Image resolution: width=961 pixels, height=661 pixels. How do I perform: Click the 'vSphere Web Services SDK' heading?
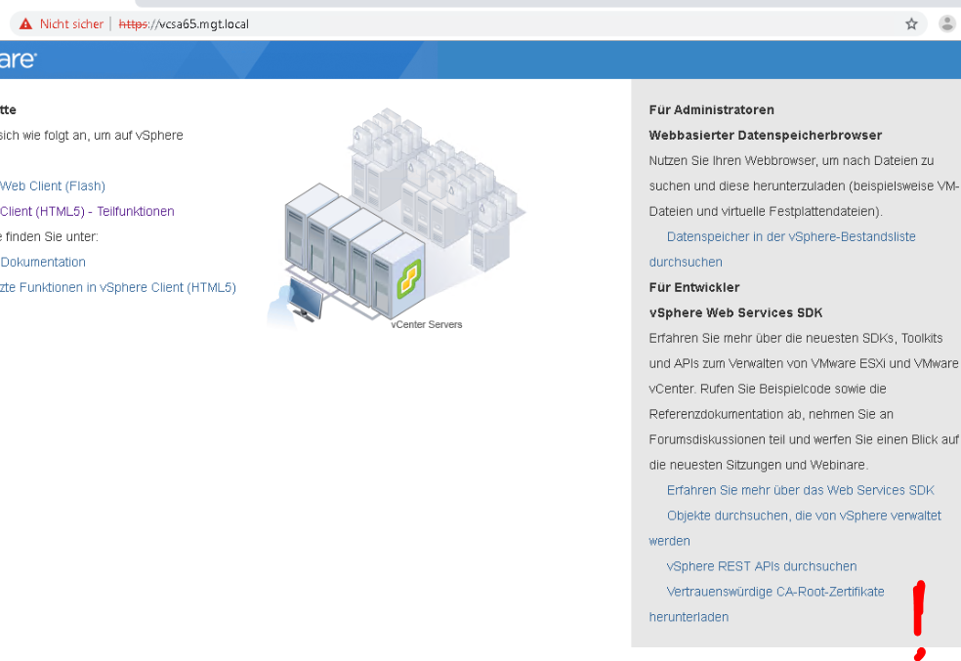(x=735, y=313)
